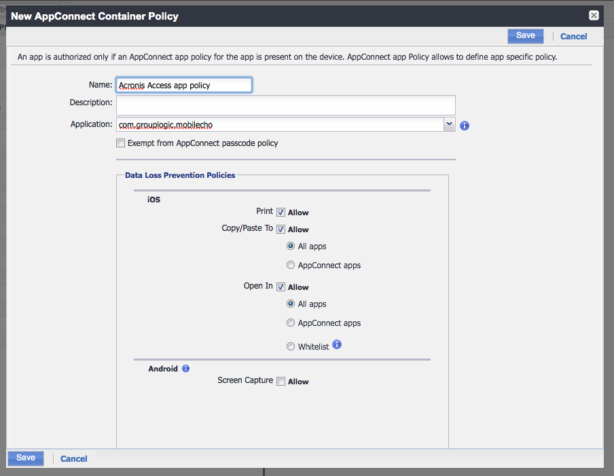Close the New AppConnect Container Policy dialog
Image resolution: width=614 pixels, height=476 pixels.
coord(594,16)
